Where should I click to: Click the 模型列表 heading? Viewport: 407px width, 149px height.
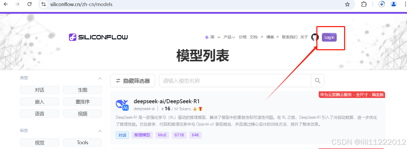[203, 56]
